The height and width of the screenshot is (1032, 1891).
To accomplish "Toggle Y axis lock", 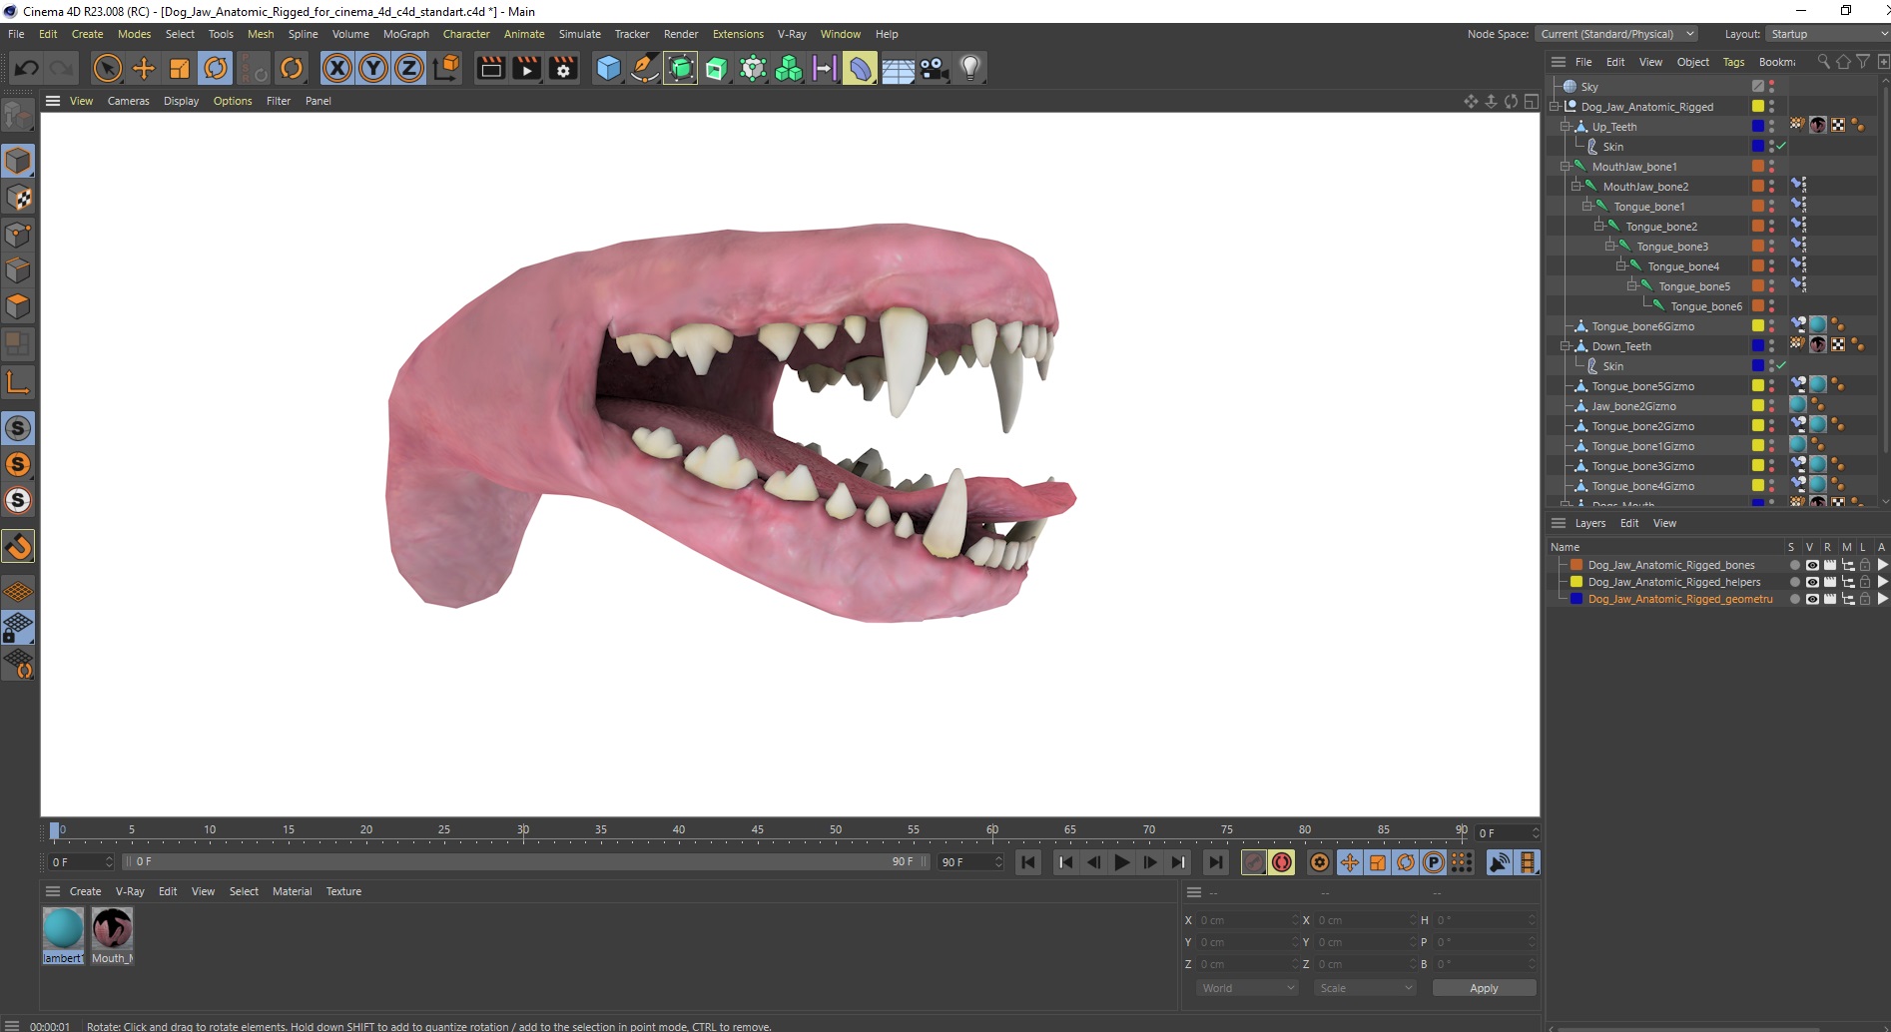I will [373, 68].
